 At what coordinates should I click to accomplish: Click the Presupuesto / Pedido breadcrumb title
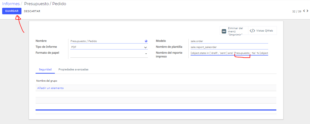tap(45, 4)
